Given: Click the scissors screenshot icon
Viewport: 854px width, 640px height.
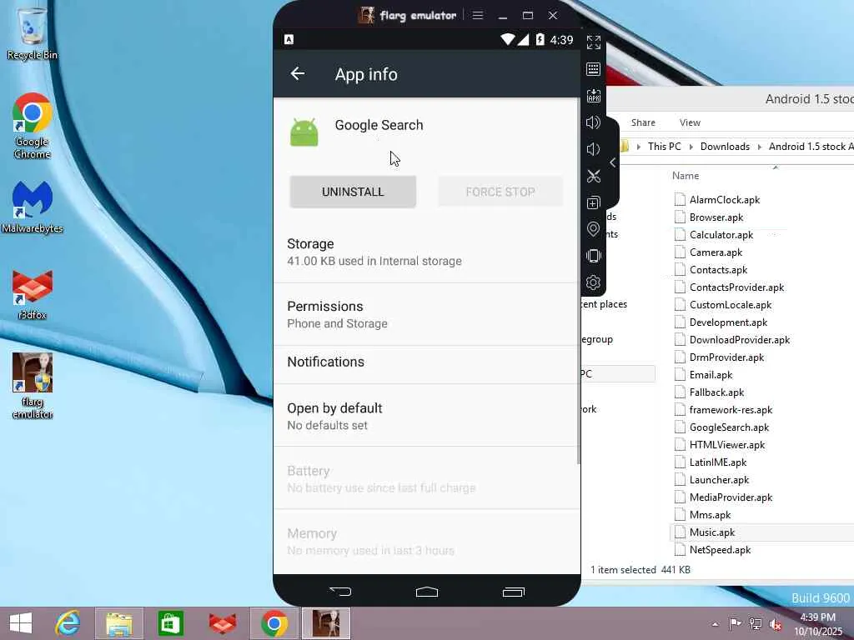Looking at the screenshot, I should click(x=593, y=176).
